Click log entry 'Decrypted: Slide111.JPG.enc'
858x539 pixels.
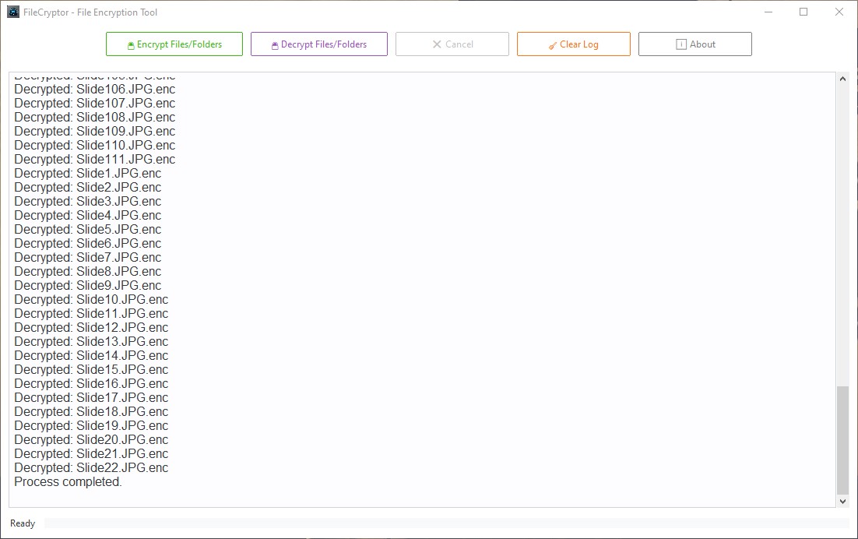[95, 159]
